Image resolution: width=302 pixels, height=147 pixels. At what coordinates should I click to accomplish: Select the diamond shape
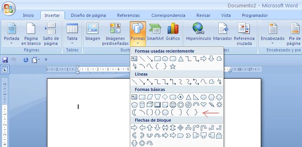(x=165, y=97)
